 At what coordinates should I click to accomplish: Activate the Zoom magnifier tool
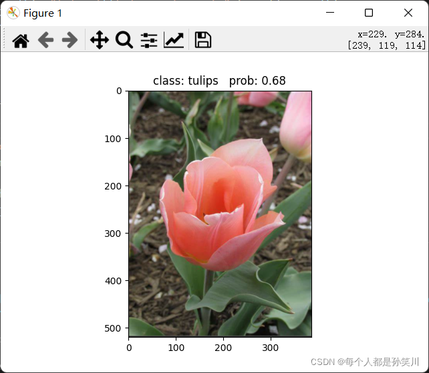(x=124, y=40)
